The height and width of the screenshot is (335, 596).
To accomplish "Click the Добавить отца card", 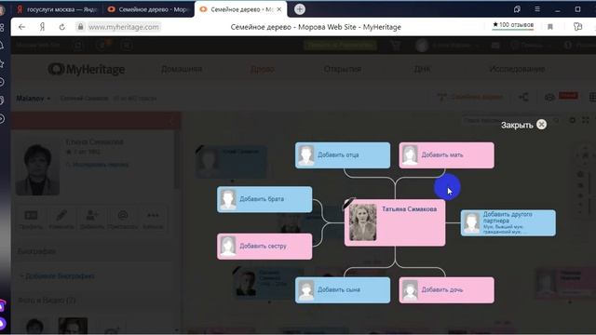I will pyautogui.click(x=343, y=155).
